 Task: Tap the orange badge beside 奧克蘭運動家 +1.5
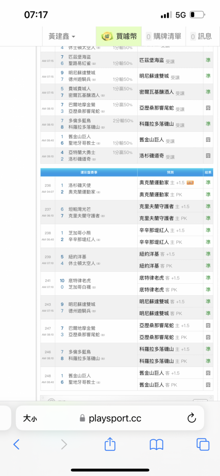click(190, 182)
